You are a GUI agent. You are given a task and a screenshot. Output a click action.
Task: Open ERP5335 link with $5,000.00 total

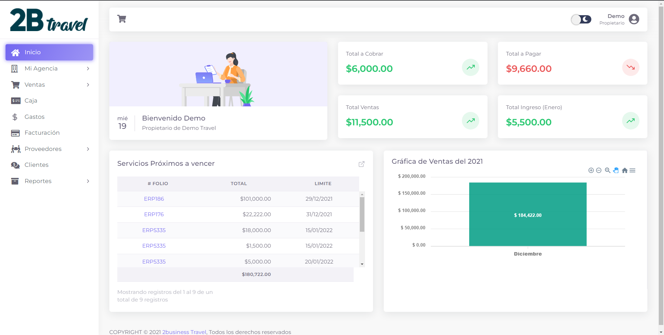[154, 262]
